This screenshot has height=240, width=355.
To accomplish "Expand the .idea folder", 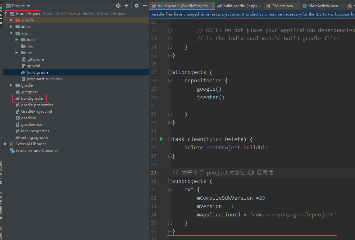I will pyautogui.click(x=11, y=26).
